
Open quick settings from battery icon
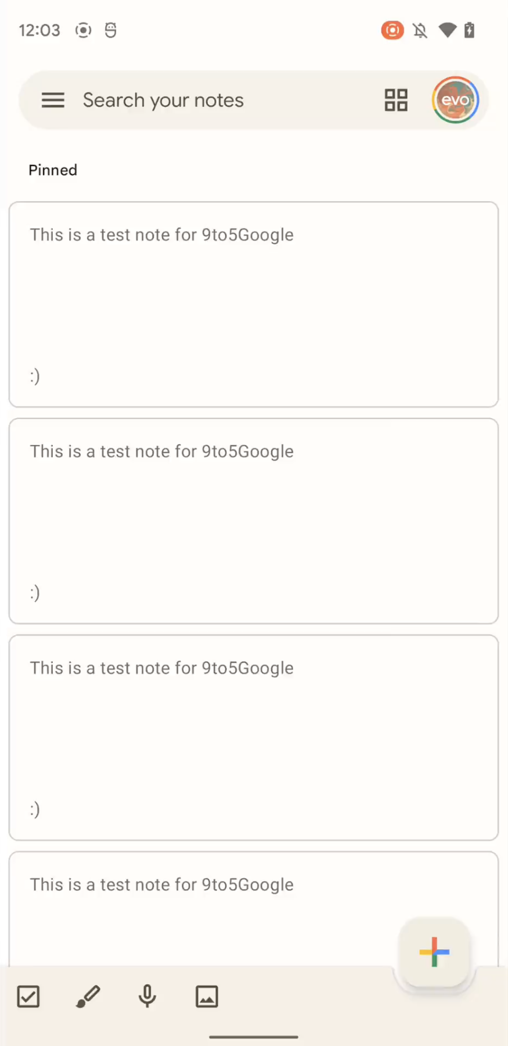(470, 30)
